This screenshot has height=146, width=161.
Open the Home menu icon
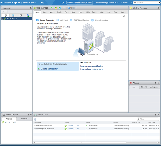point(43,3)
